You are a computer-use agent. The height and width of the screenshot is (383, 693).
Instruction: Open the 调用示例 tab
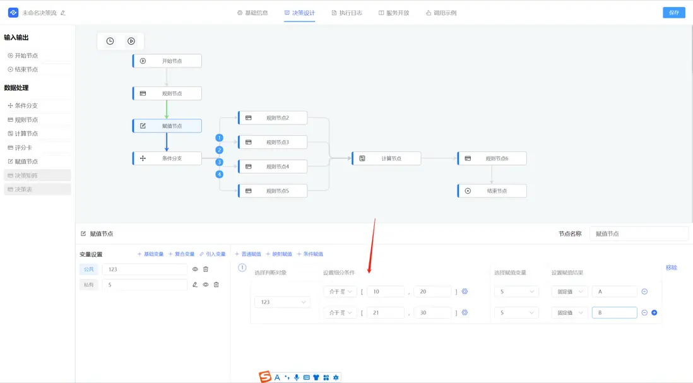coord(441,13)
